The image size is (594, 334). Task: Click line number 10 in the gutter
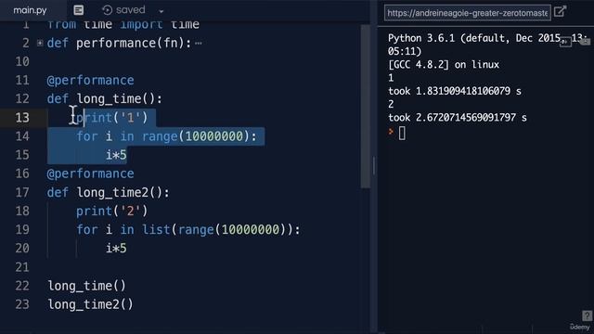pyautogui.click(x=22, y=61)
